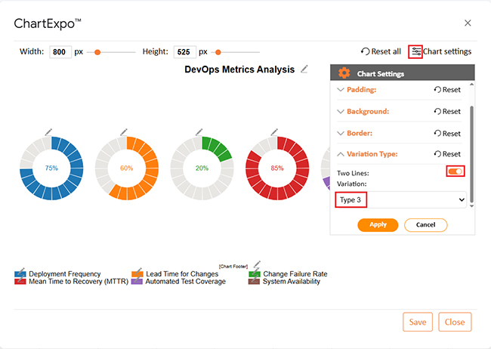Image resolution: width=491 pixels, height=349 pixels.
Task: Click Reset all at the top
Action: pos(381,51)
